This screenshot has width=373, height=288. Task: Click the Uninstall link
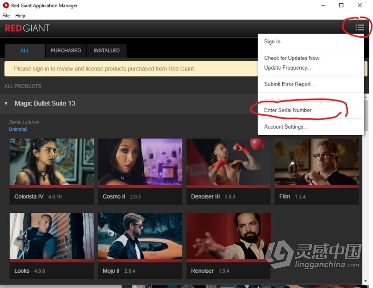pos(18,129)
